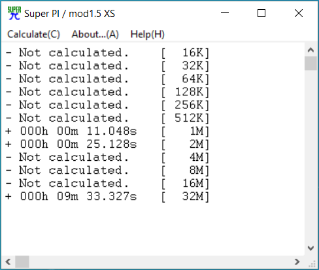Click the horizontal scrollbar right arrow
The width and height of the screenshot is (319, 270).
pyautogui.click(x=297, y=262)
